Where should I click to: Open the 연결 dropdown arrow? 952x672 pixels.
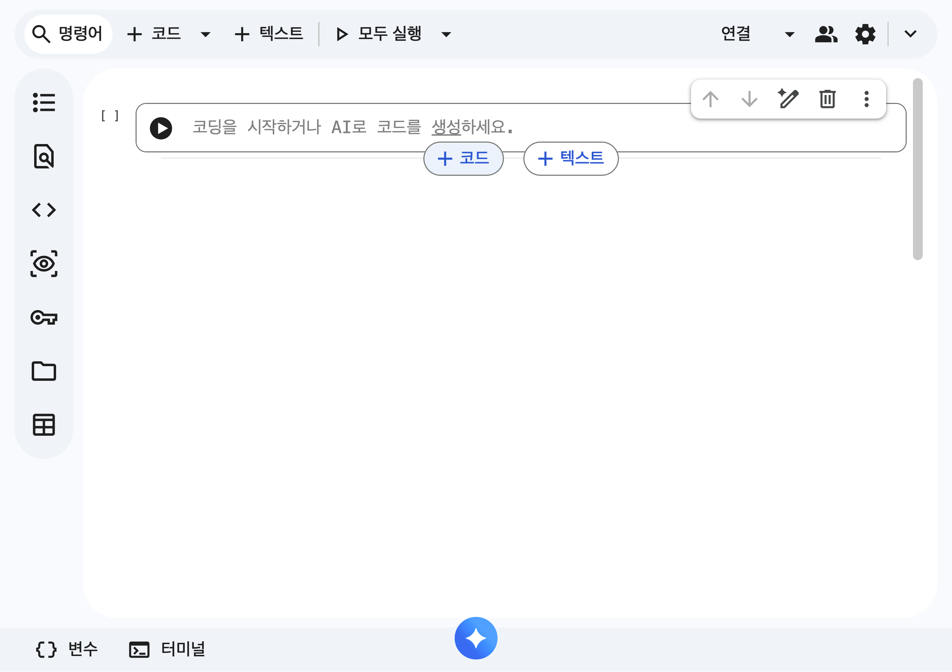pyautogui.click(x=790, y=34)
